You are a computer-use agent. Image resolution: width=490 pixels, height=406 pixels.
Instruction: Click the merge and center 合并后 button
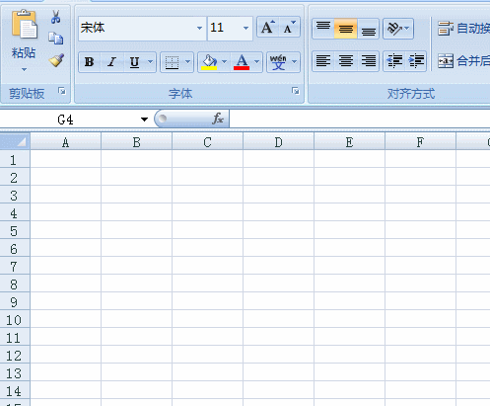[x=463, y=61]
